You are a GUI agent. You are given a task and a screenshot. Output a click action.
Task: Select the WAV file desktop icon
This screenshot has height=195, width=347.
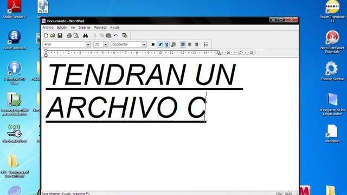click(x=43, y=9)
